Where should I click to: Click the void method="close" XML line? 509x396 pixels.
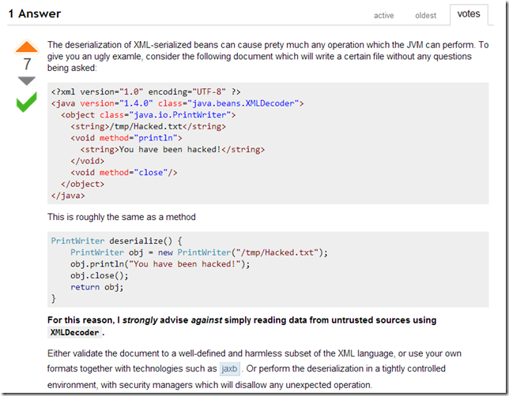pos(124,172)
